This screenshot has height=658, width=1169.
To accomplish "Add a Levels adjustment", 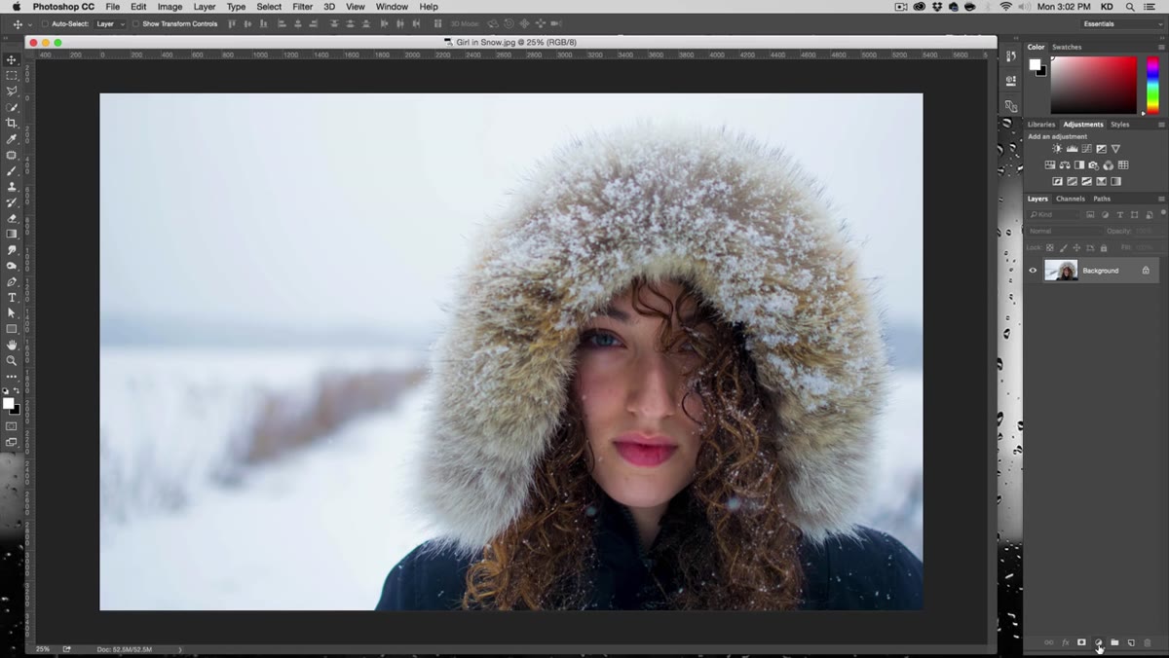I will click(x=1073, y=149).
